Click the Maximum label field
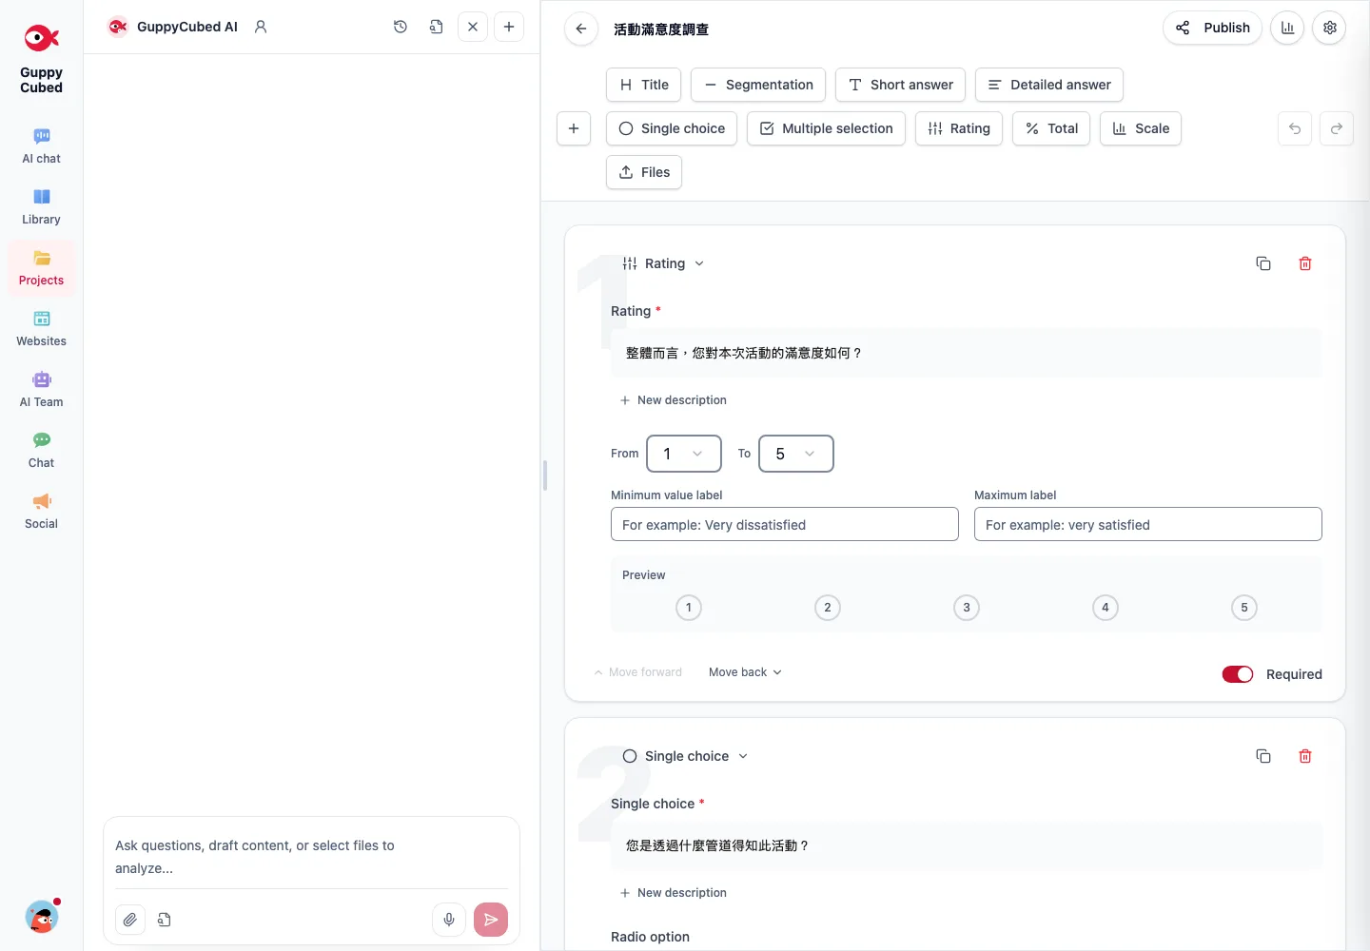The width and height of the screenshot is (1370, 951). [x=1148, y=524]
